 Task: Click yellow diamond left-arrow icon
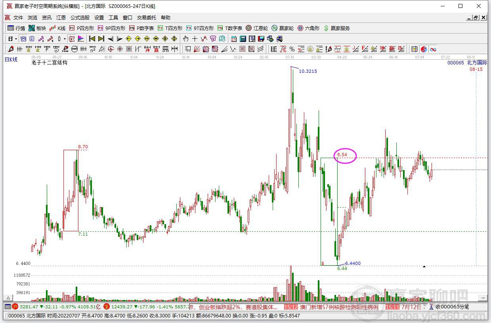[x=129, y=39]
